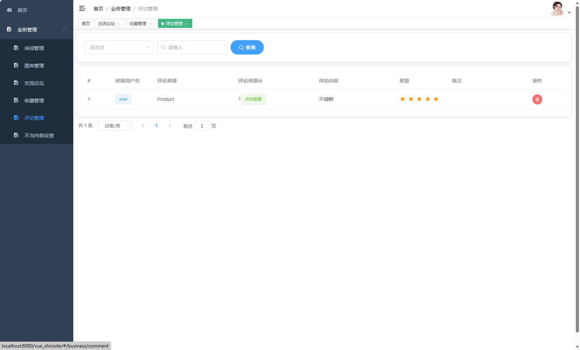
Task: Open the 请选择 filter dropdown
Action: point(119,47)
